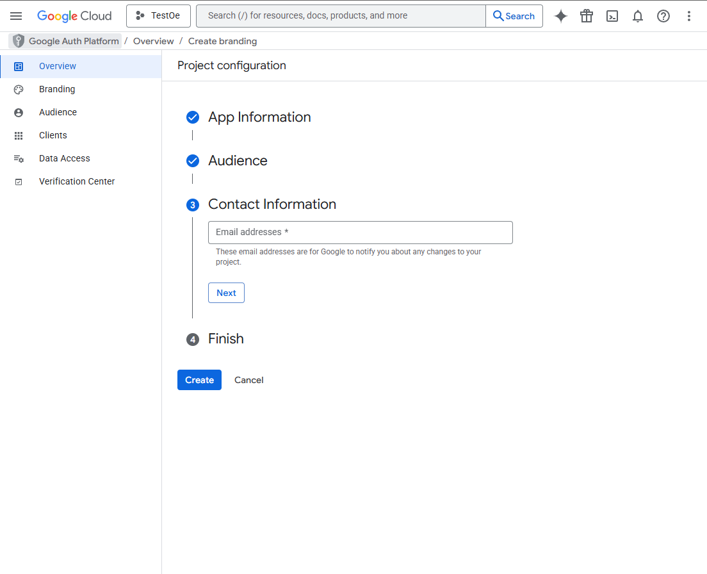Expand the Finish step heading
This screenshot has width=707, height=574.
(x=226, y=339)
